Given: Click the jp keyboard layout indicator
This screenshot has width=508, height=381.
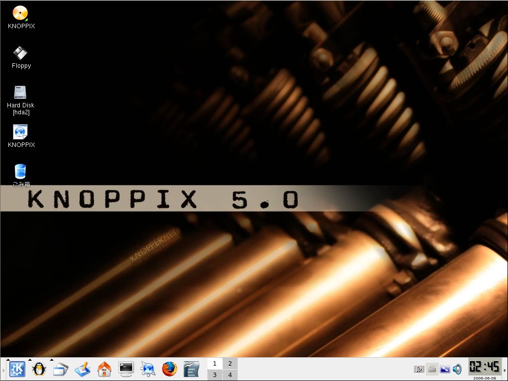Looking at the screenshot, I should (419, 369).
